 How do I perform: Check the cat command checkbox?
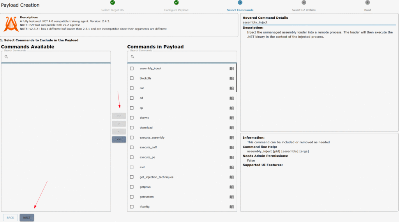(x=132, y=88)
